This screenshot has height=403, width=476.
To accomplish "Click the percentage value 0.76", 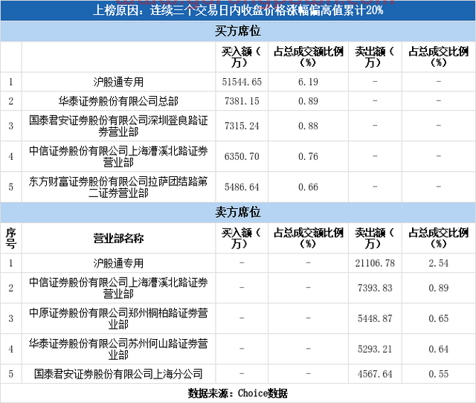I will pyautogui.click(x=308, y=157).
